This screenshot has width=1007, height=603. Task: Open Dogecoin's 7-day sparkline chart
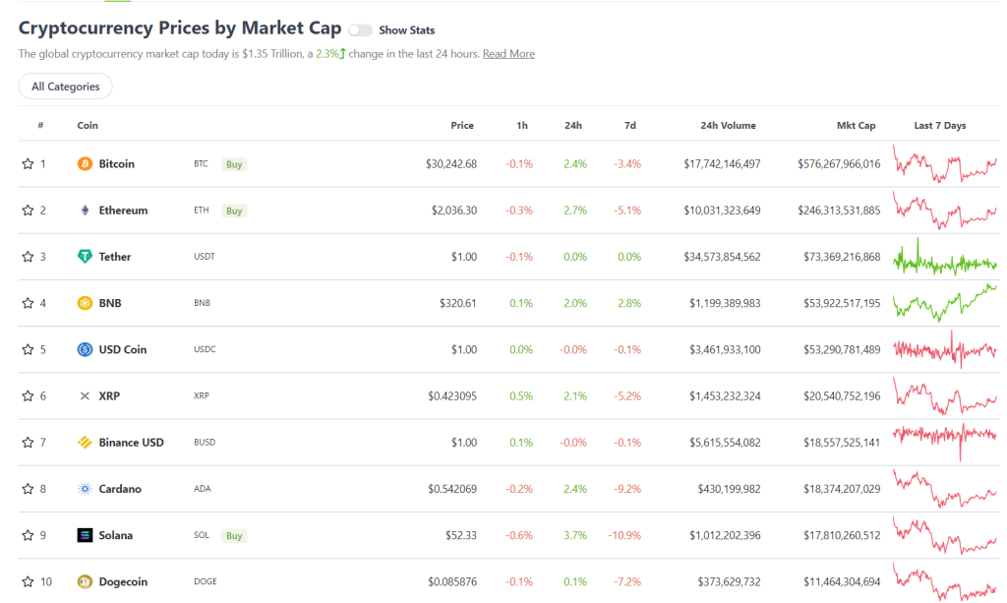click(x=945, y=581)
